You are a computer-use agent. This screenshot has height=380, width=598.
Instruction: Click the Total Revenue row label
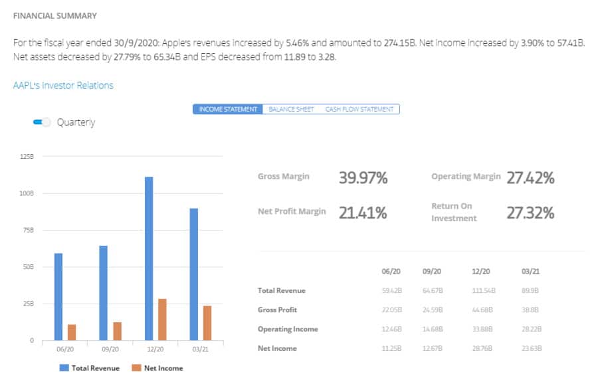click(x=282, y=290)
